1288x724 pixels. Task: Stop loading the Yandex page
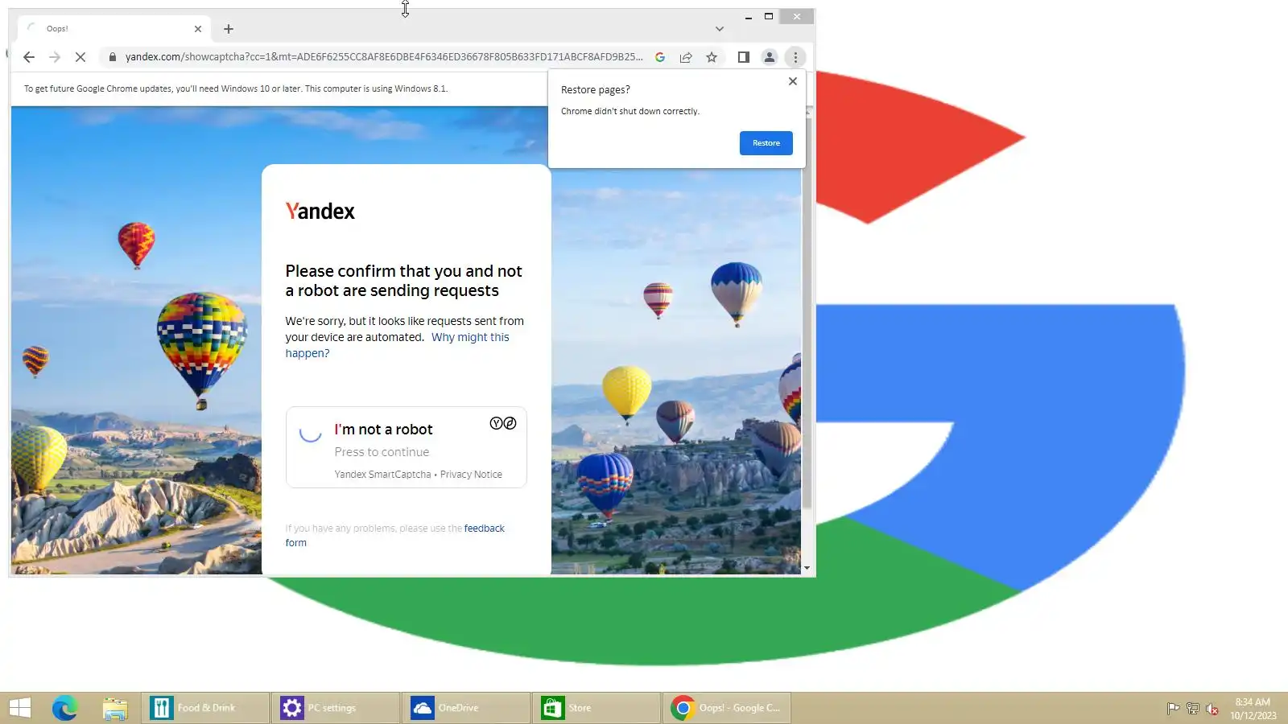(x=80, y=57)
